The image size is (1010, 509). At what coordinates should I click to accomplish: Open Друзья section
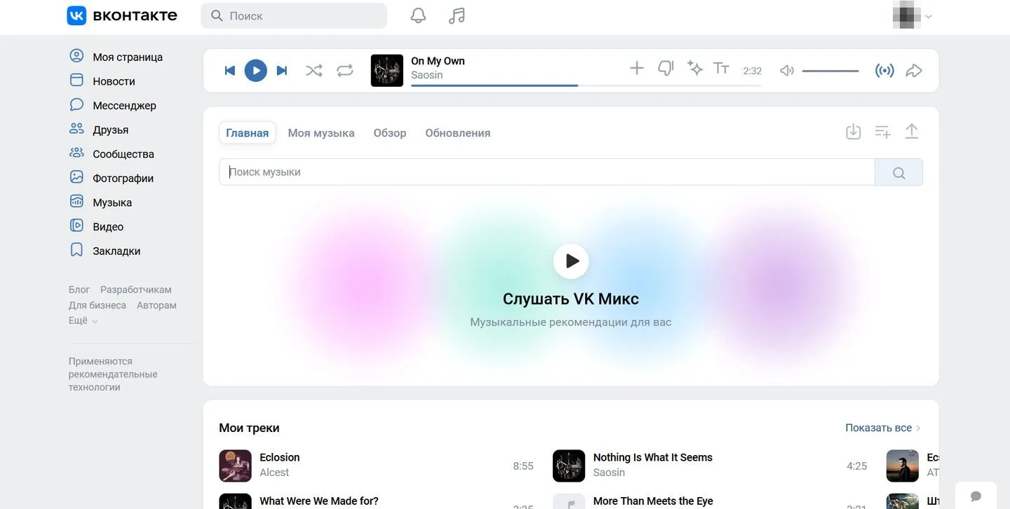(99, 130)
